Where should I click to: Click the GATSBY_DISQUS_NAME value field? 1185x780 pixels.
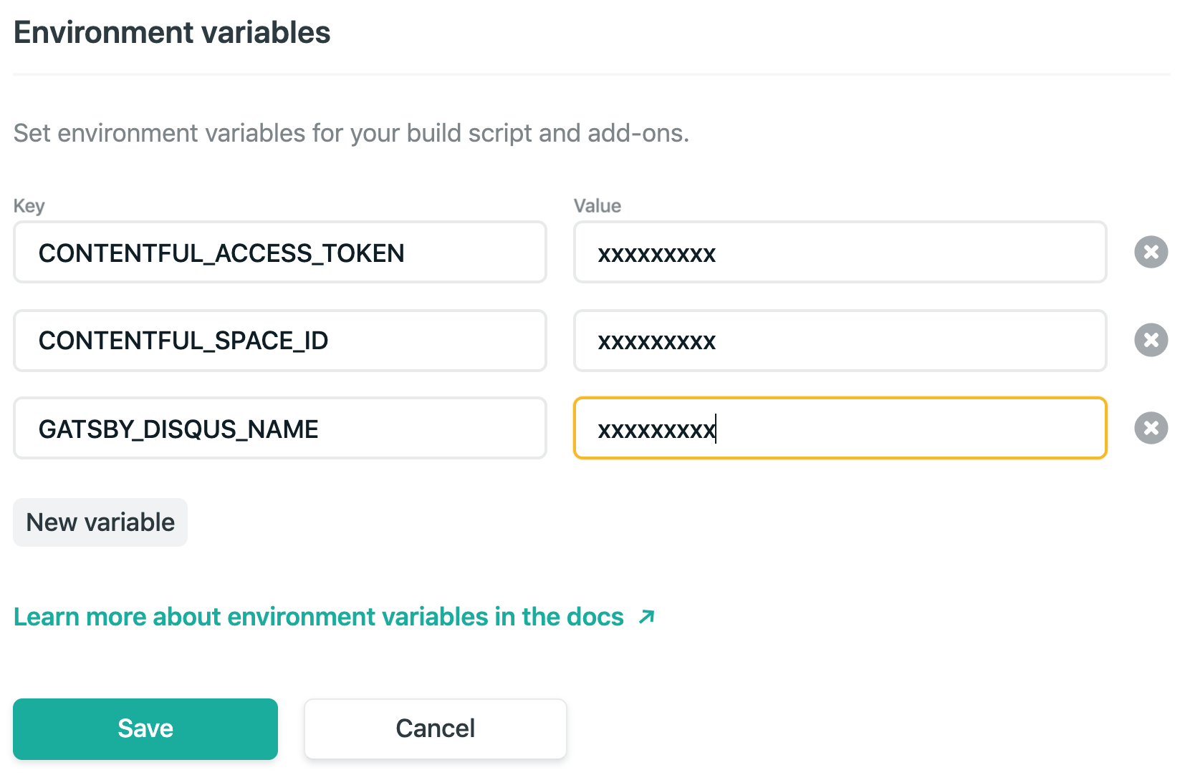[x=840, y=429]
